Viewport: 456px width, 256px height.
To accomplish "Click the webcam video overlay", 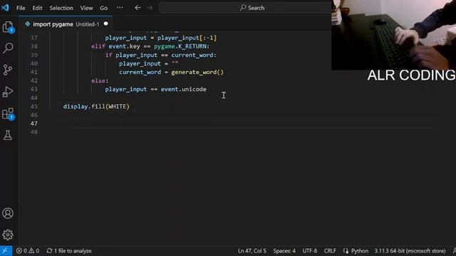I will point(393,35).
